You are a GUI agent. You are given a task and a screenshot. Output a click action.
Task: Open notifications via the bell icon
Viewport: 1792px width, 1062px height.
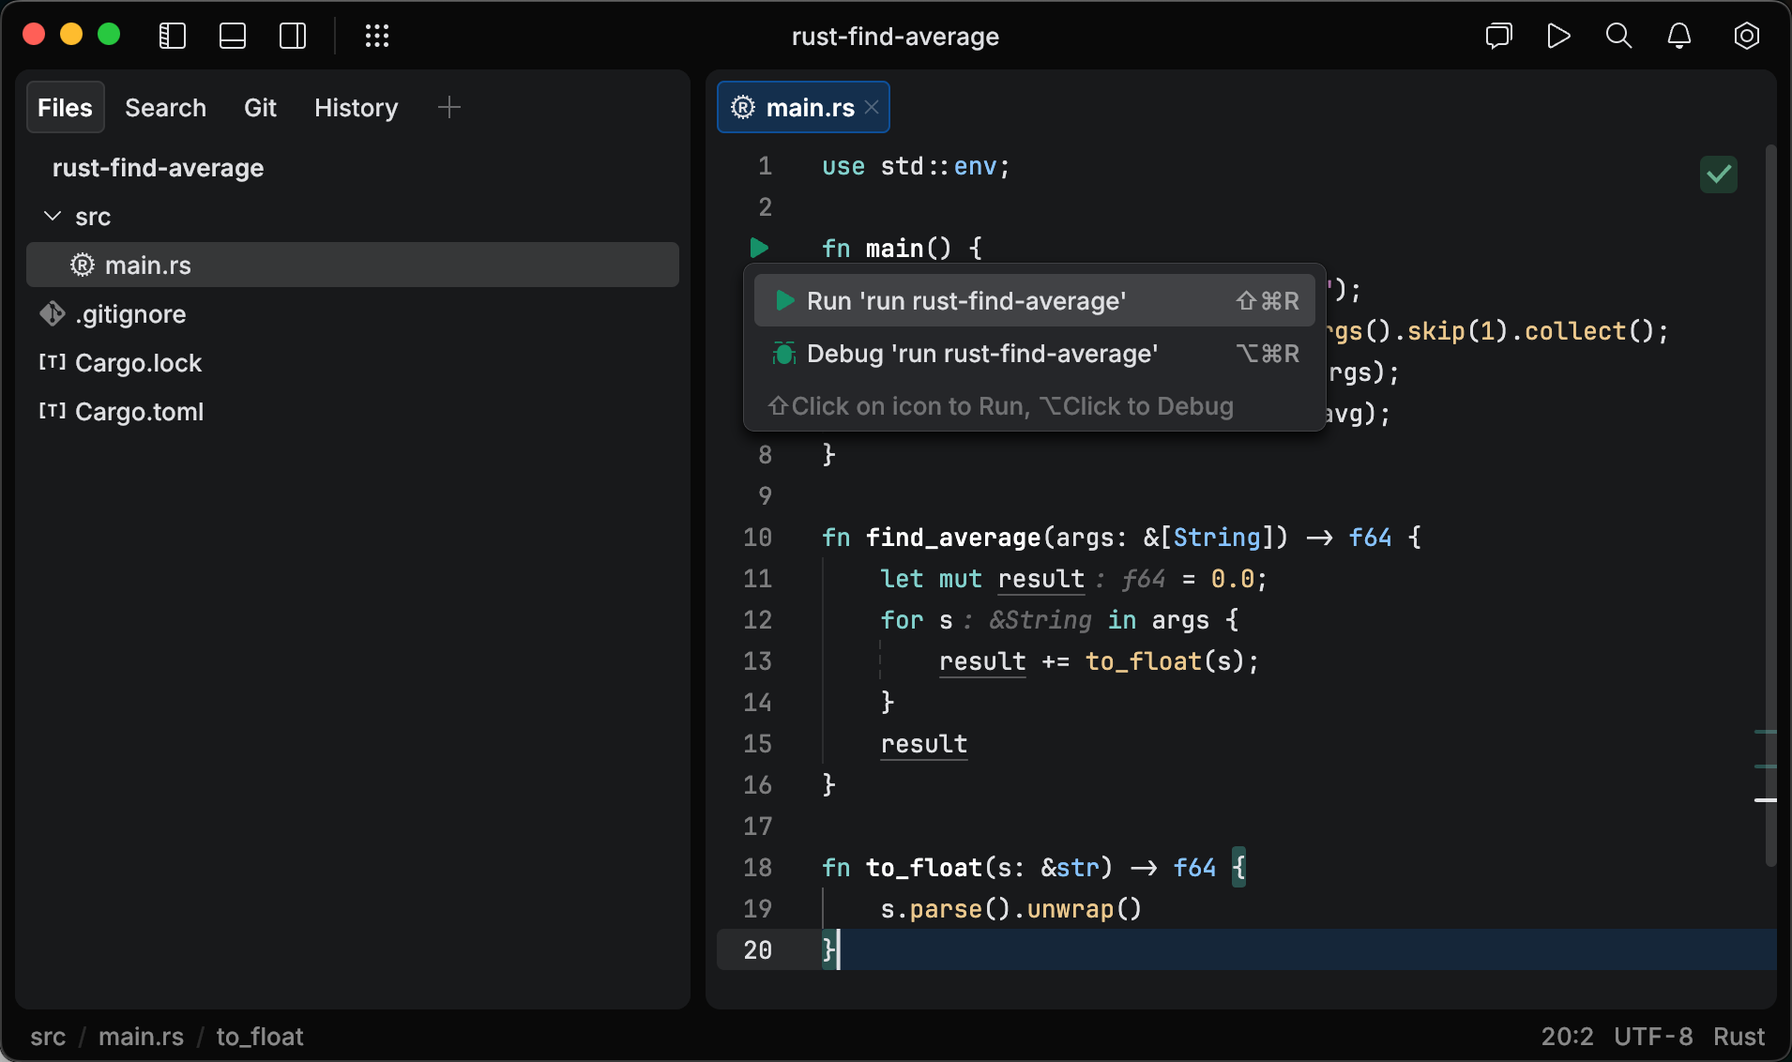click(x=1678, y=36)
